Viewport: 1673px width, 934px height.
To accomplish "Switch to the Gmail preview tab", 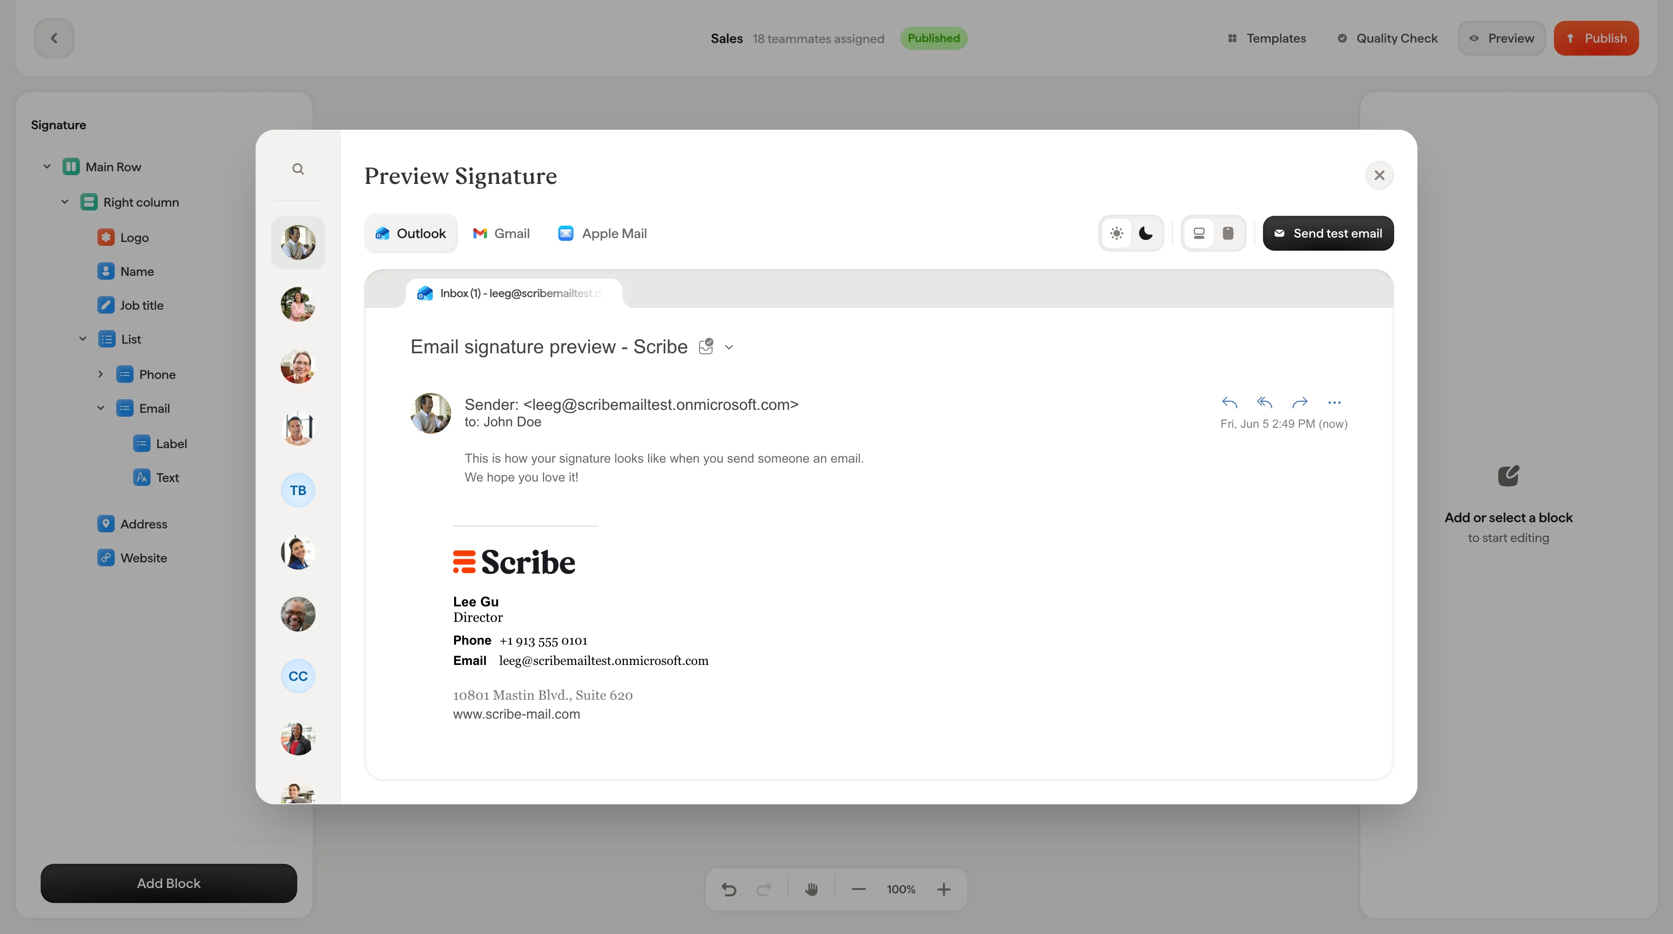I will click(x=502, y=233).
